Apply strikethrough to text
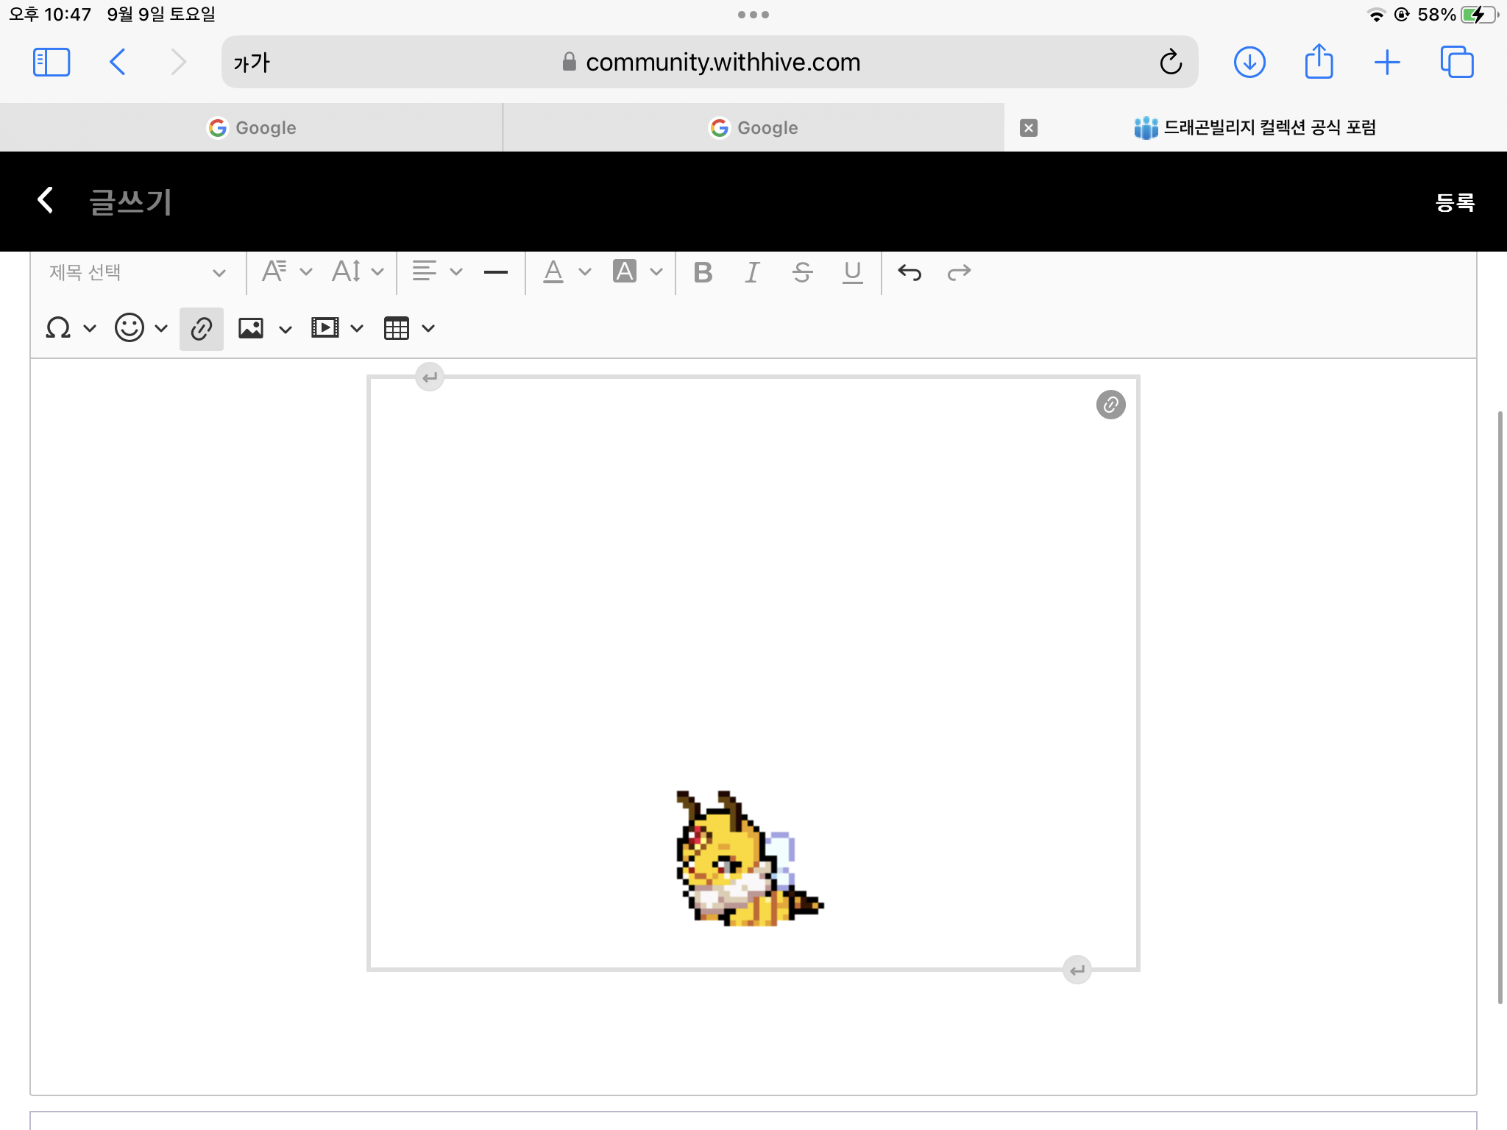Viewport: 1507px width, 1130px height. pyautogui.click(x=802, y=272)
